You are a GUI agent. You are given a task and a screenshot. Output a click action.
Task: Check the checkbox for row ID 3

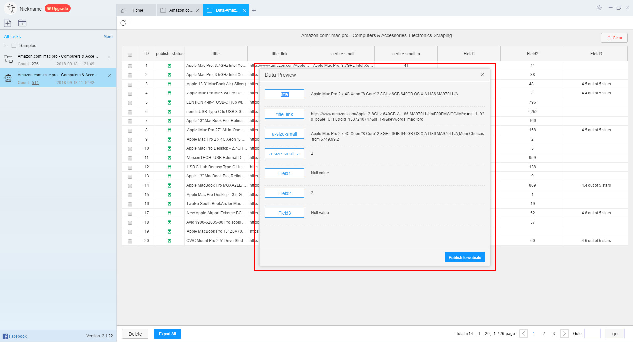[130, 85]
